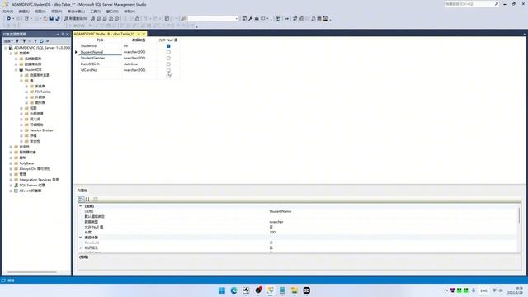Screen dimensions: 528x297
Task: Switch column properties to categorized view icon
Action: coord(81,199)
